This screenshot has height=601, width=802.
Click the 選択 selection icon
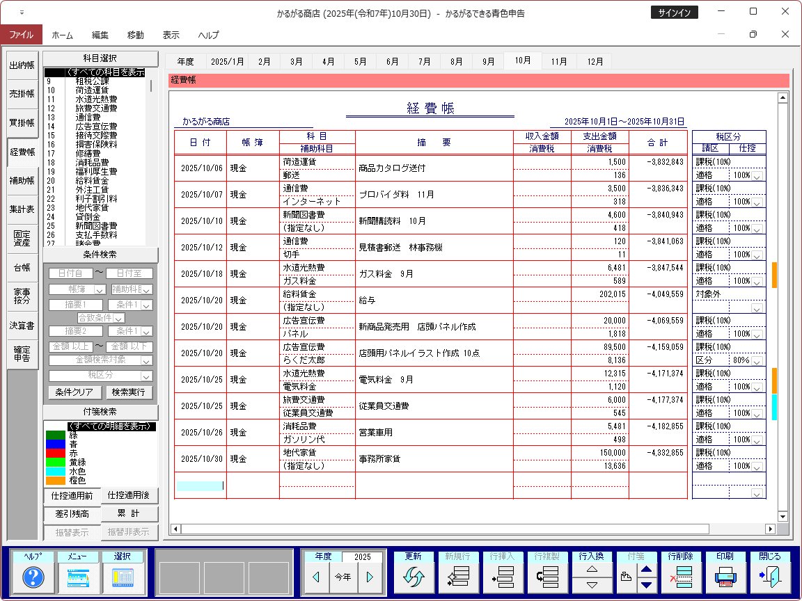coord(123,577)
